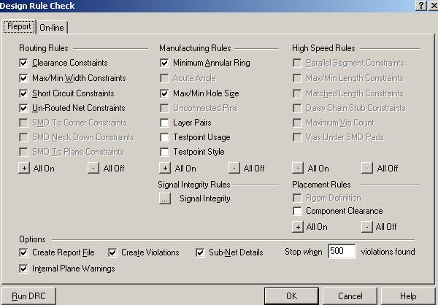Uncheck Clearance Constraints checkbox

pyautogui.click(x=25, y=63)
